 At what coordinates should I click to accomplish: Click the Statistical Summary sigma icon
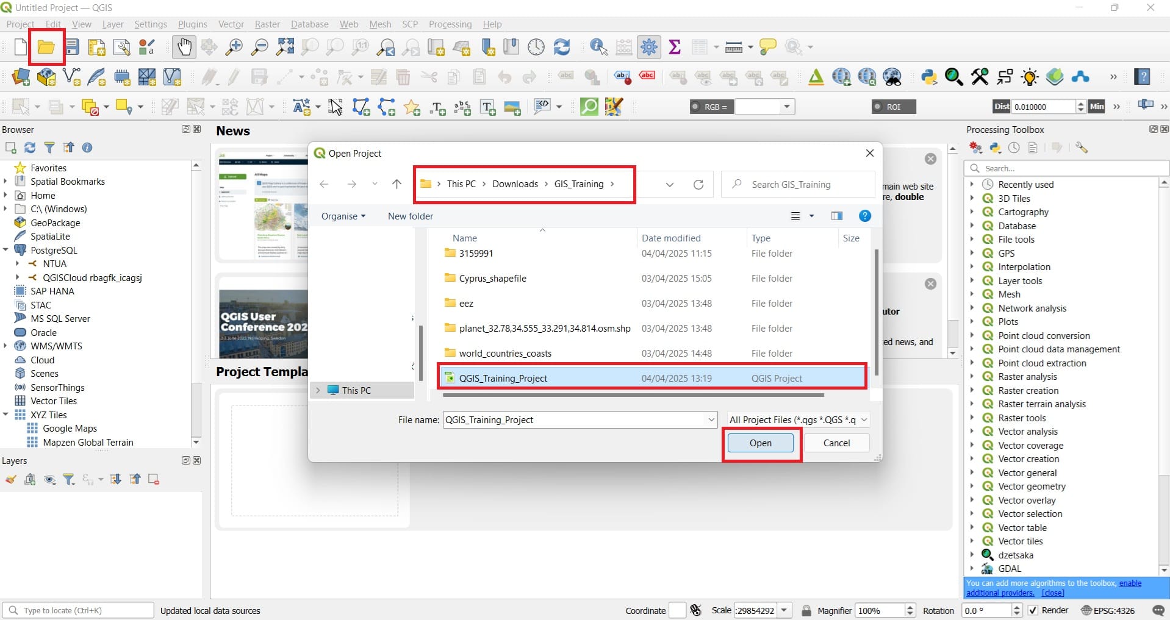tap(675, 47)
